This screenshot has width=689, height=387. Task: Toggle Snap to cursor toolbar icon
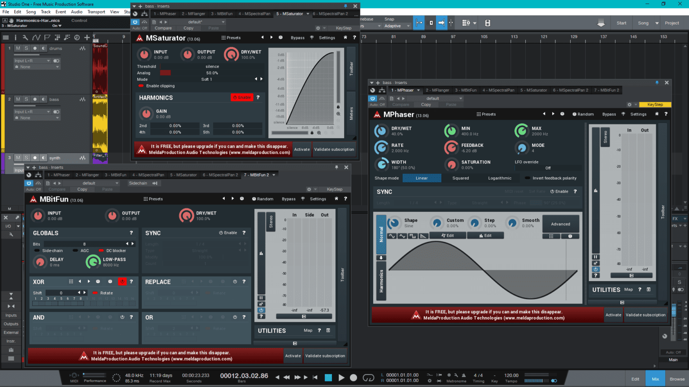point(419,23)
